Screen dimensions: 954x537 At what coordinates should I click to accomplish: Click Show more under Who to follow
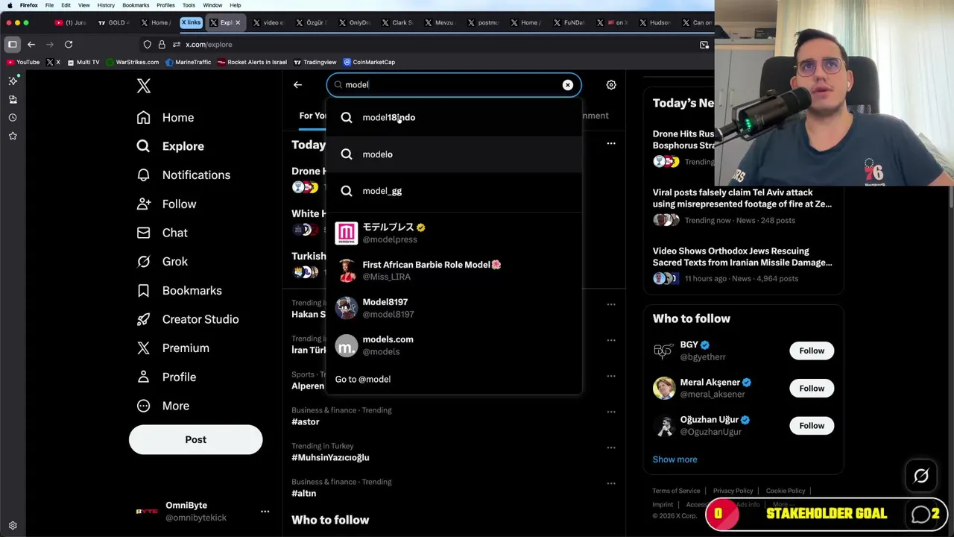click(x=675, y=459)
